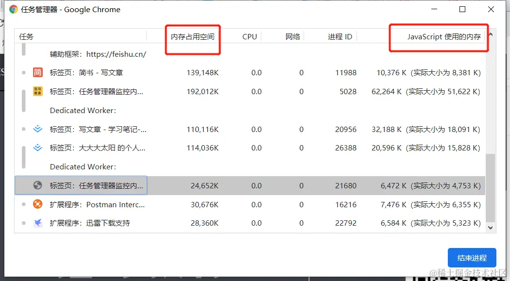Click the Juejin favicon of 大大大太阳 row
Image resolution: width=510 pixels, height=281 pixels.
pos(38,148)
